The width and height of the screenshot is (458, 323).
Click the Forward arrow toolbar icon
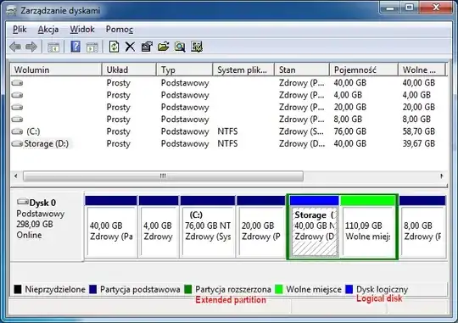[x=31, y=47]
